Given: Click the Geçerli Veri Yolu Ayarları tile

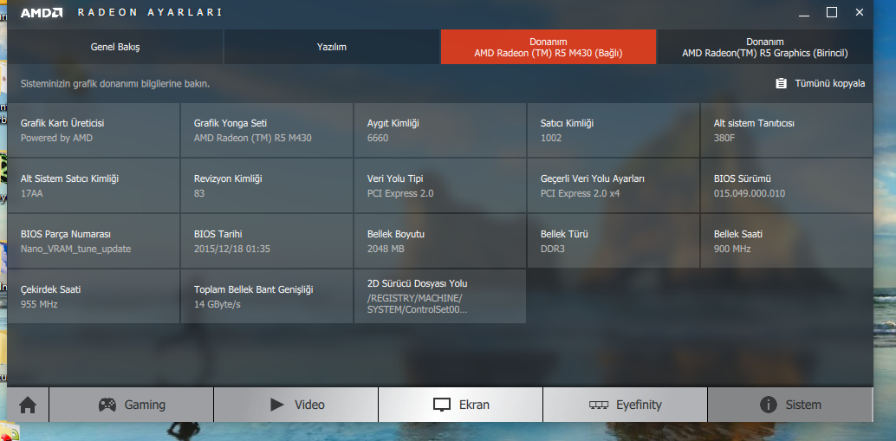Looking at the screenshot, I should click(x=614, y=185).
